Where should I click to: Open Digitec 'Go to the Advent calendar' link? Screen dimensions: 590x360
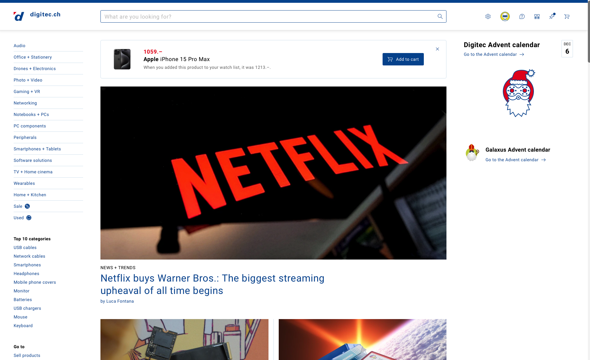(494, 54)
